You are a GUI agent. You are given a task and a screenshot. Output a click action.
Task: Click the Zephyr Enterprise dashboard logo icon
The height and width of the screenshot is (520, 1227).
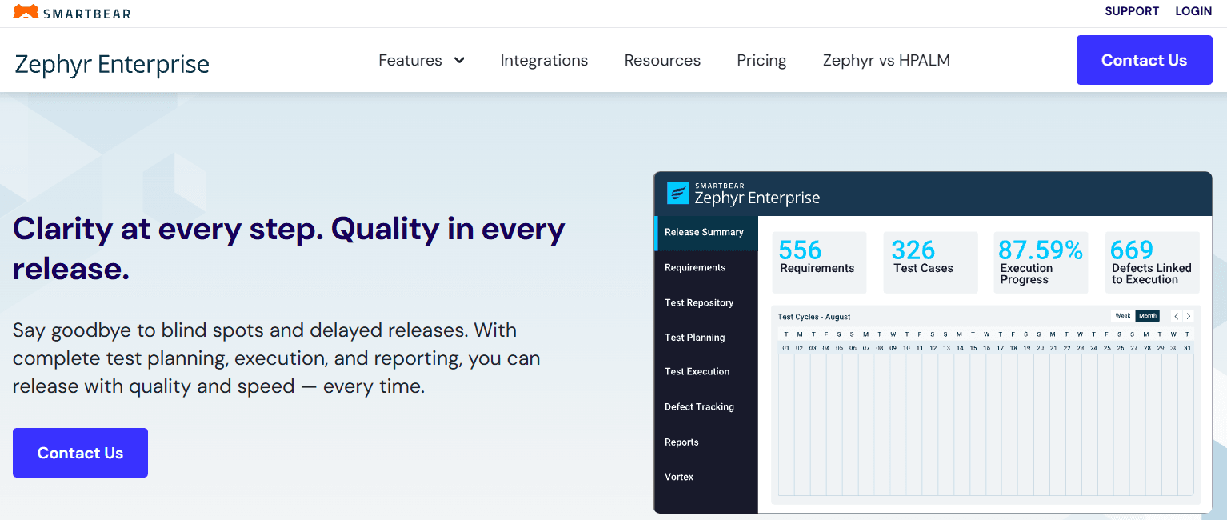coord(678,194)
